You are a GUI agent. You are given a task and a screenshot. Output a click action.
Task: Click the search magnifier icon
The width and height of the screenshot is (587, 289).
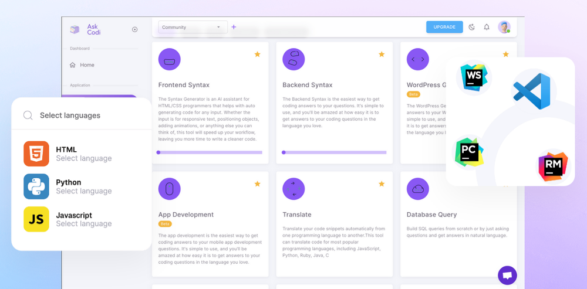click(28, 115)
